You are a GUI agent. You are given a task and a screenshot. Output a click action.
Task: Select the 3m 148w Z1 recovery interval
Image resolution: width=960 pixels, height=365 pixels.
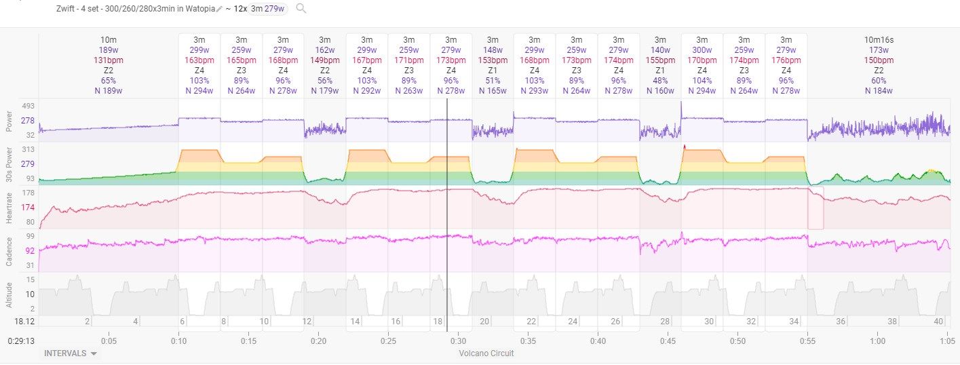[x=493, y=65]
